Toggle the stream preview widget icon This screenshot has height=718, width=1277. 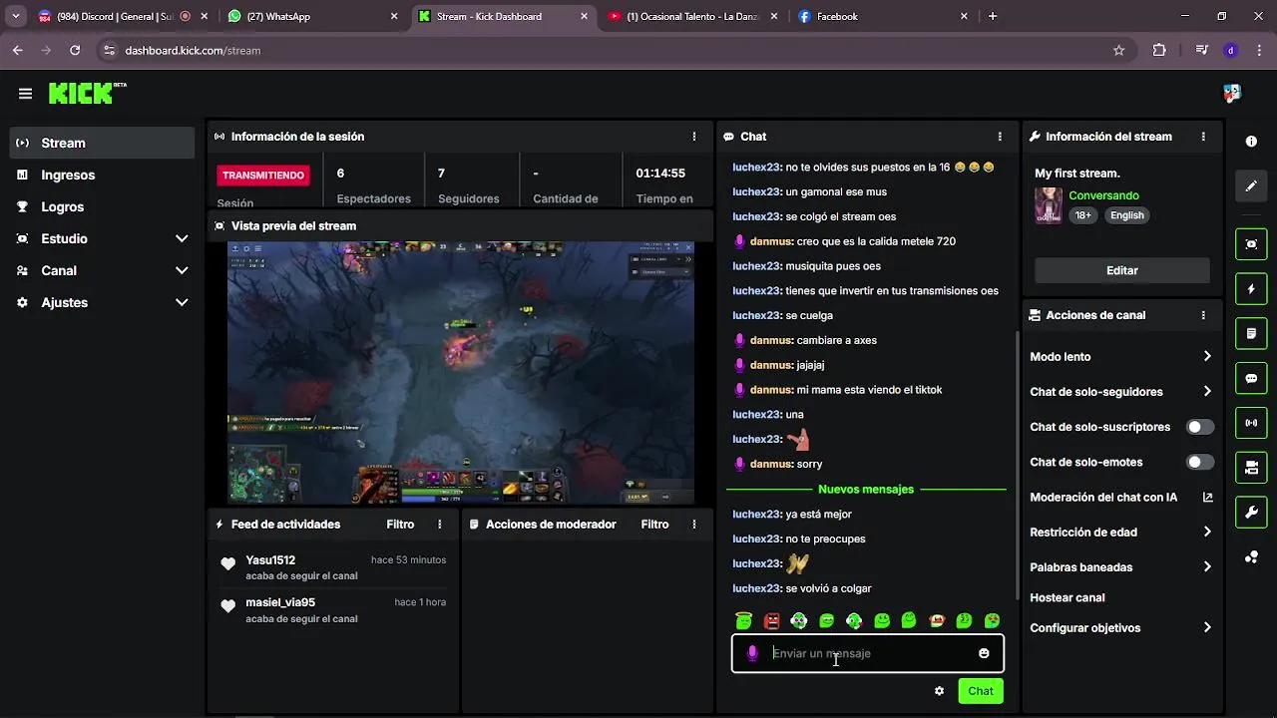1251,244
